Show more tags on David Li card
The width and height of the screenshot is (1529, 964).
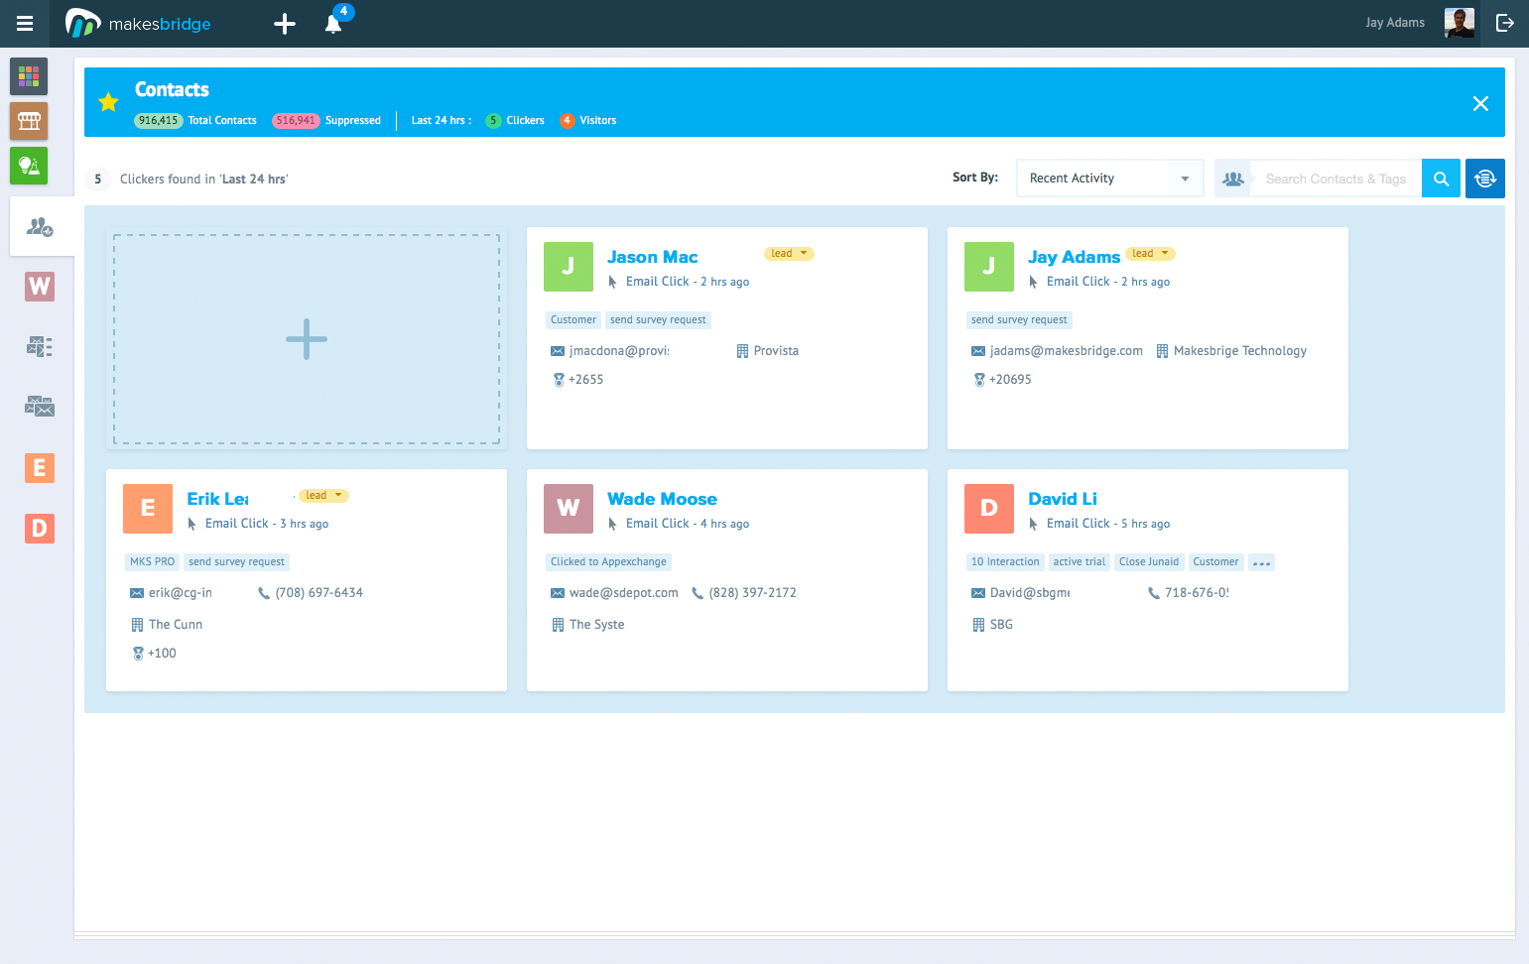[1261, 562]
